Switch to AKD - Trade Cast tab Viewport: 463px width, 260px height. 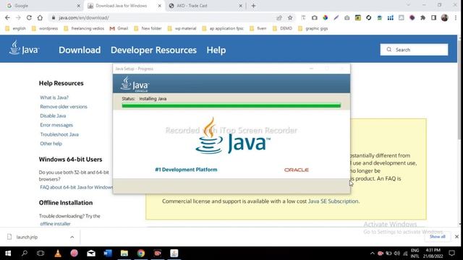pos(205,6)
